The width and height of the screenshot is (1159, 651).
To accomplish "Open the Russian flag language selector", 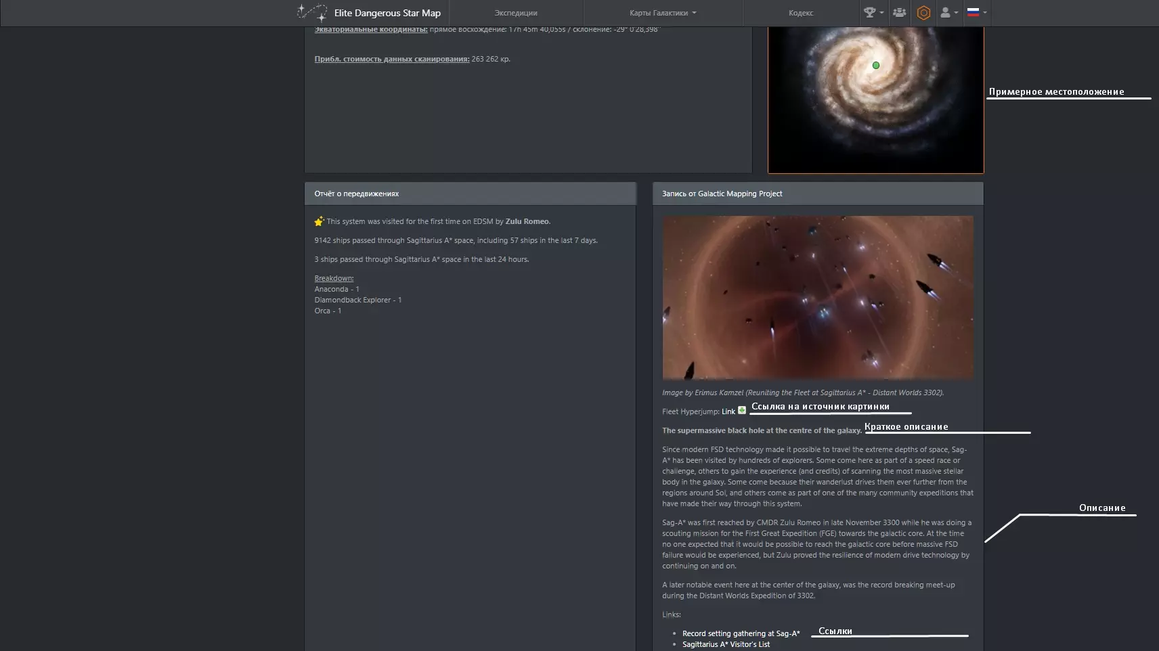I will click(x=977, y=12).
